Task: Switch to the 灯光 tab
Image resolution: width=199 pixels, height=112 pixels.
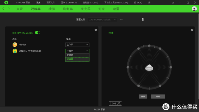Action: click(102, 9)
